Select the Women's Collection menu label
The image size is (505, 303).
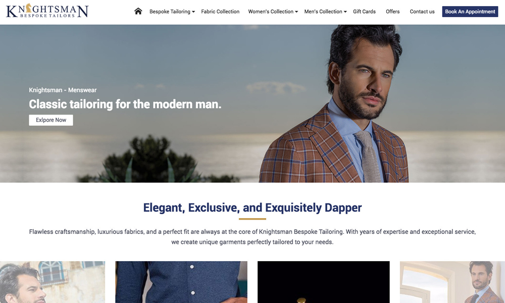pyautogui.click(x=271, y=12)
